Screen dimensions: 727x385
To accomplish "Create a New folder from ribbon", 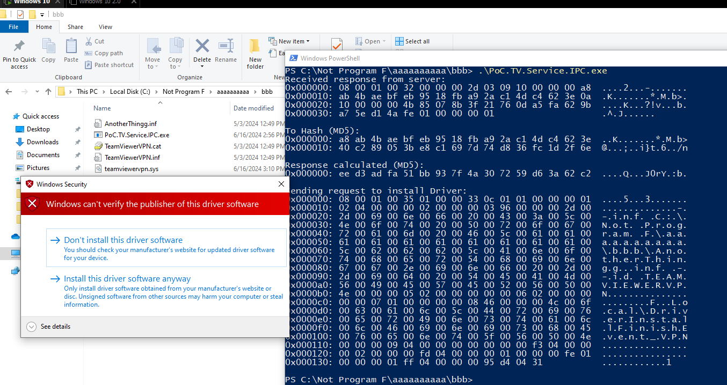I will [255, 54].
